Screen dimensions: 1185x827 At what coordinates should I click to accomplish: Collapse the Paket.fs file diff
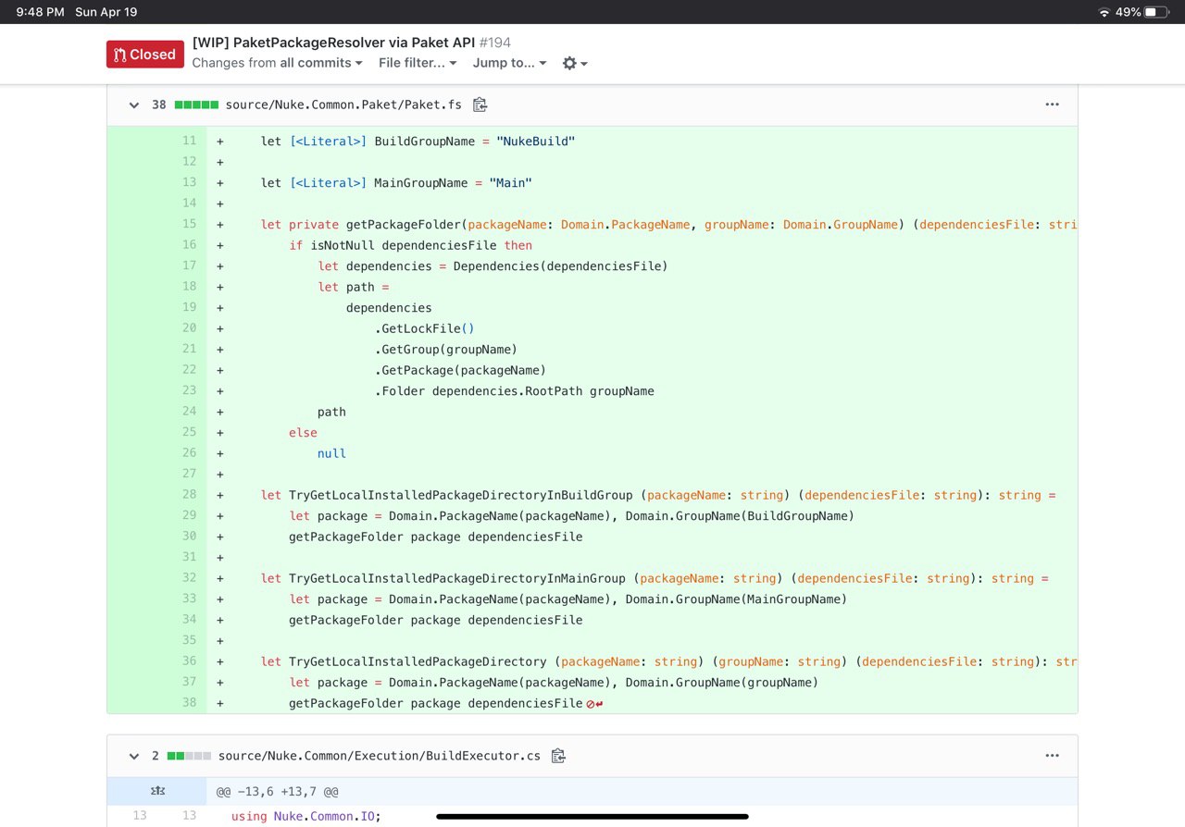tap(135, 105)
